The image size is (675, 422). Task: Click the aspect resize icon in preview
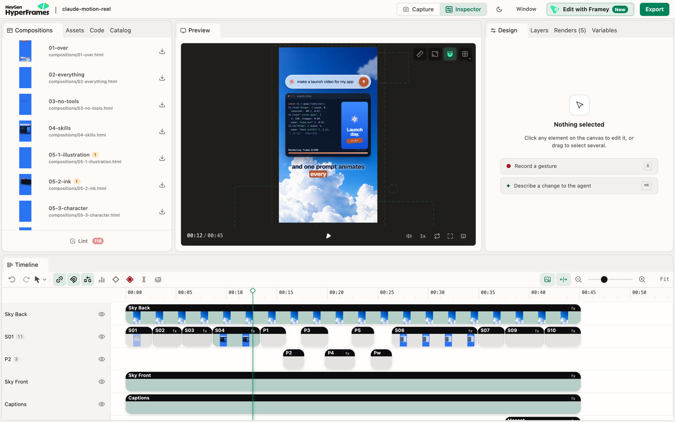(x=435, y=54)
